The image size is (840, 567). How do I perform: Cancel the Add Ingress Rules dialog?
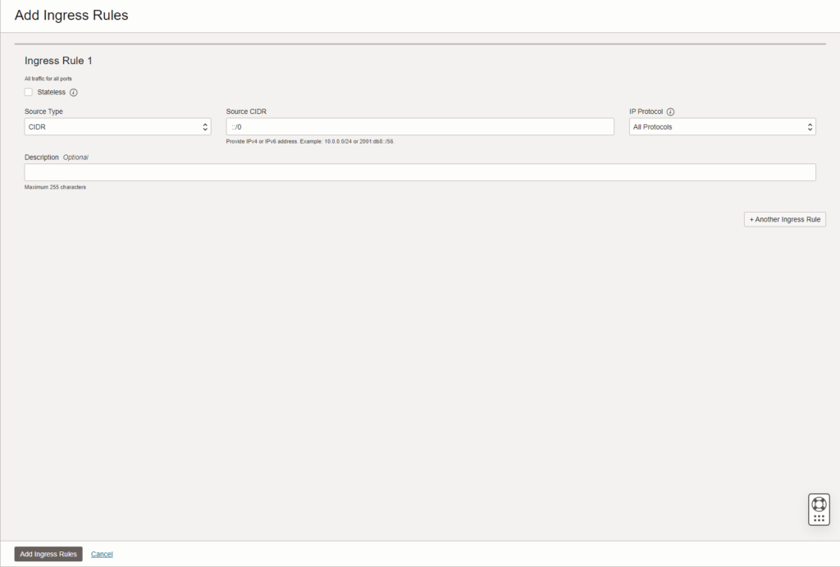tap(102, 554)
